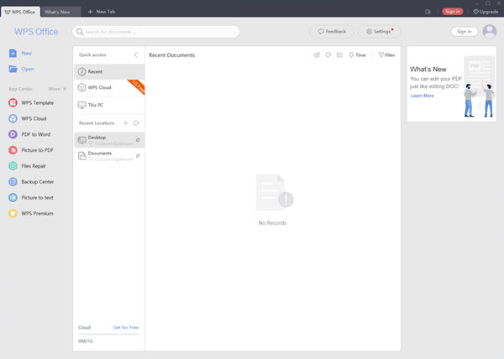Click the WPS Office logo text
Screen dimensions: 504x359
point(36,32)
